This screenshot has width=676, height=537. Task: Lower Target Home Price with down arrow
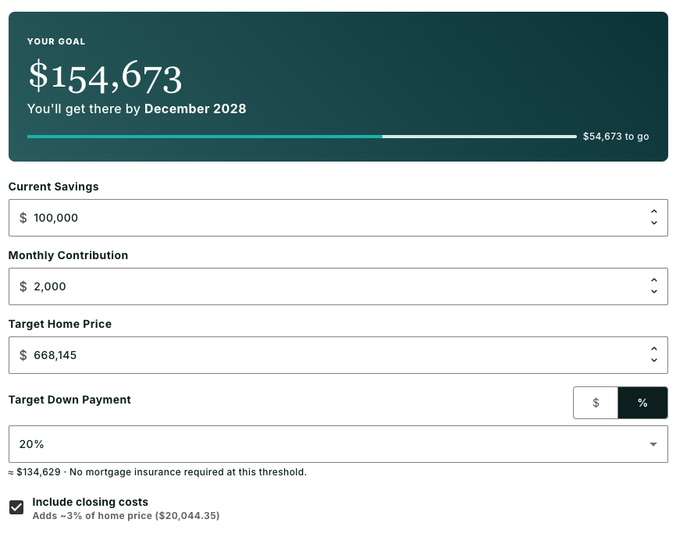[x=653, y=361]
